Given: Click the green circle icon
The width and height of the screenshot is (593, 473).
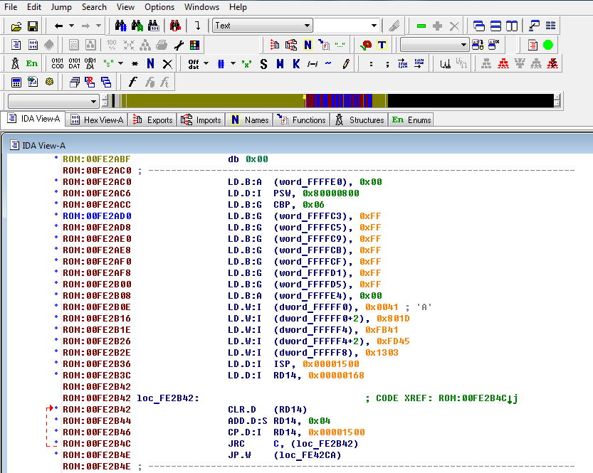Looking at the screenshot, I should click(x=548, y=45).
